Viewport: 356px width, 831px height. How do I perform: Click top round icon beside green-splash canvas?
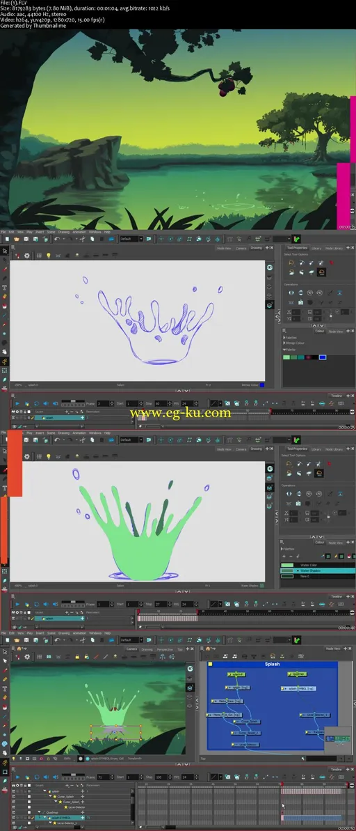click(x=270, y=469)
